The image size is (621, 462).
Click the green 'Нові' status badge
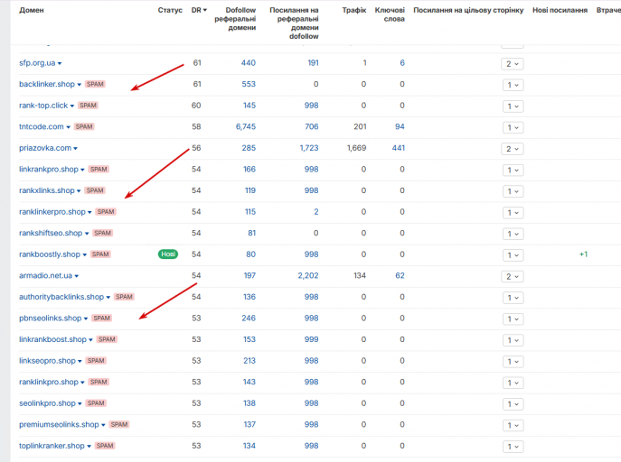tap(168, 254)
